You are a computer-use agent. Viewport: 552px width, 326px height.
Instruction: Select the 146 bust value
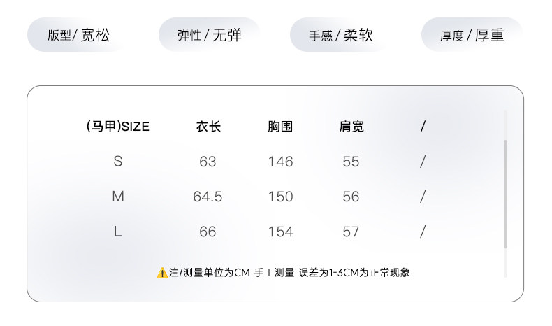pos(280,162)
